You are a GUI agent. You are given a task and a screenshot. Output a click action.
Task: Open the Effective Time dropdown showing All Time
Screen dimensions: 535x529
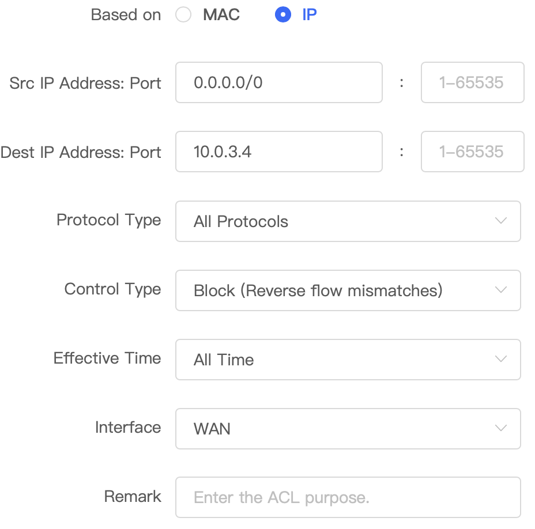pos(348,360)
